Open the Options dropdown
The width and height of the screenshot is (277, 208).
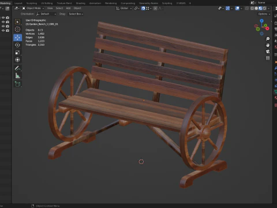click(x=264, y=14)
